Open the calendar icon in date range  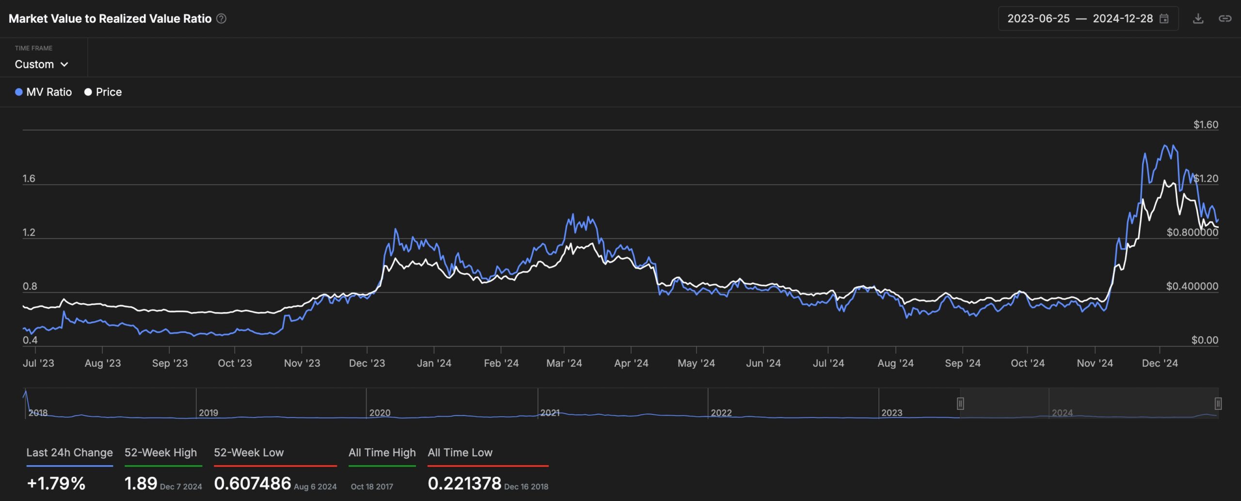tap(1164, 18)
